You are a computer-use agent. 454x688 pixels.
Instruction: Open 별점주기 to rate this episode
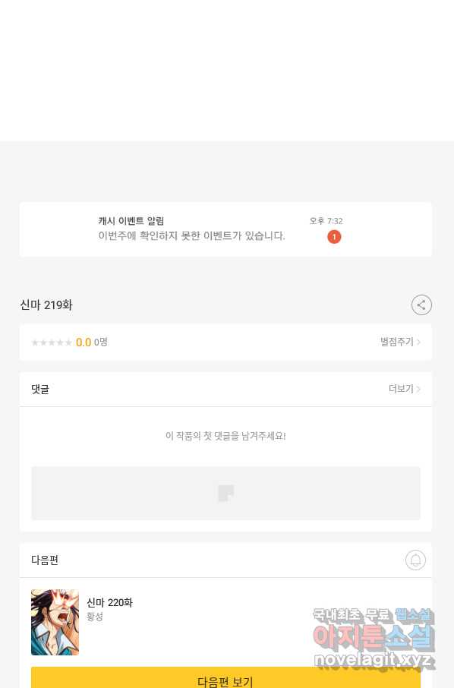397,342
